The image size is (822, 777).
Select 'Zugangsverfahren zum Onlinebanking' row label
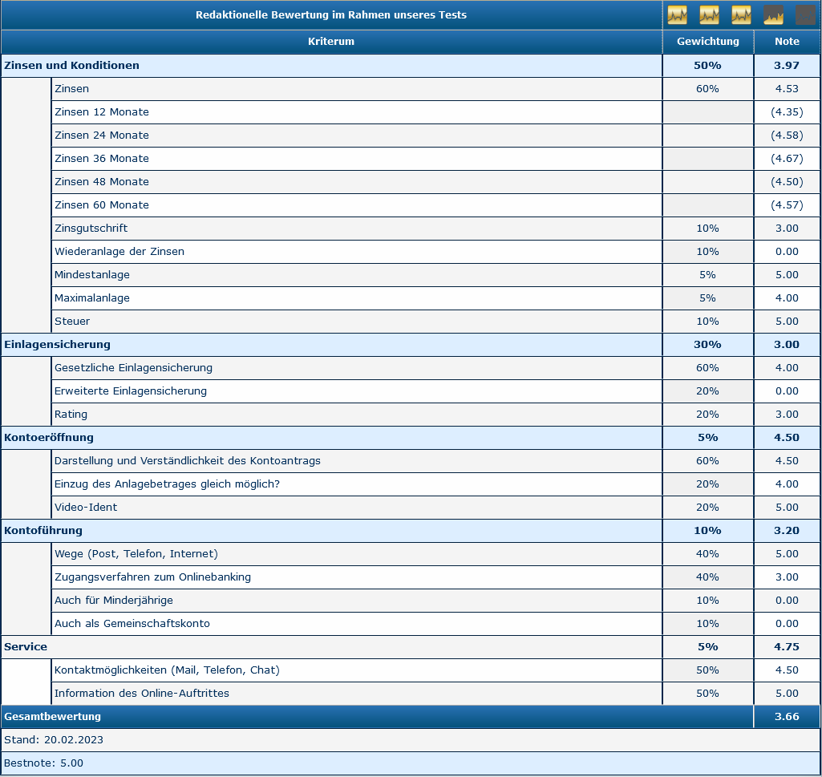[x=152, y=577]
